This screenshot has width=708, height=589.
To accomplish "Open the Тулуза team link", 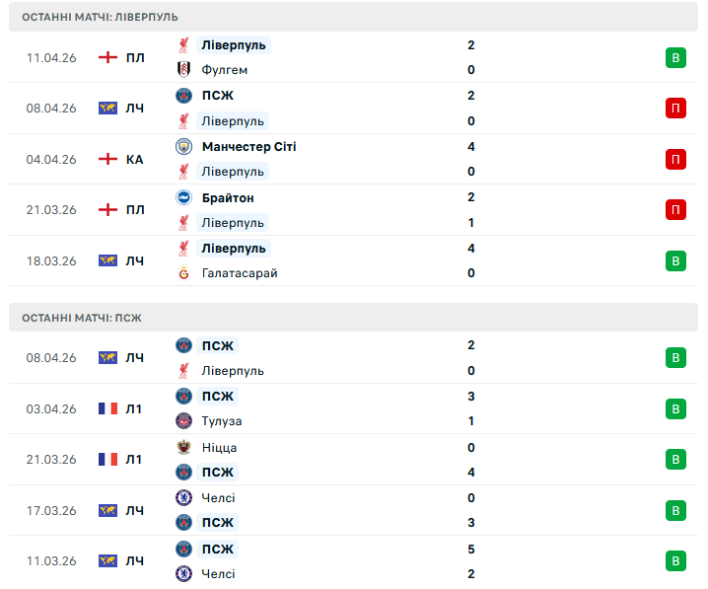I will point(222,421).
